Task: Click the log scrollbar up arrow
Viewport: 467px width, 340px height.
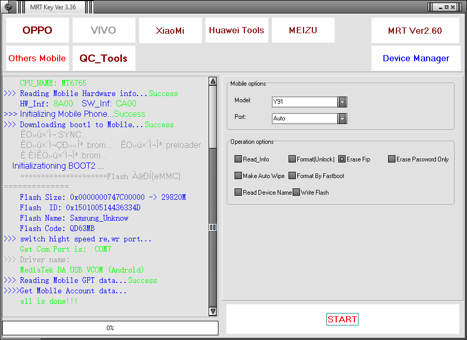Action: click(x=213, y=81)
